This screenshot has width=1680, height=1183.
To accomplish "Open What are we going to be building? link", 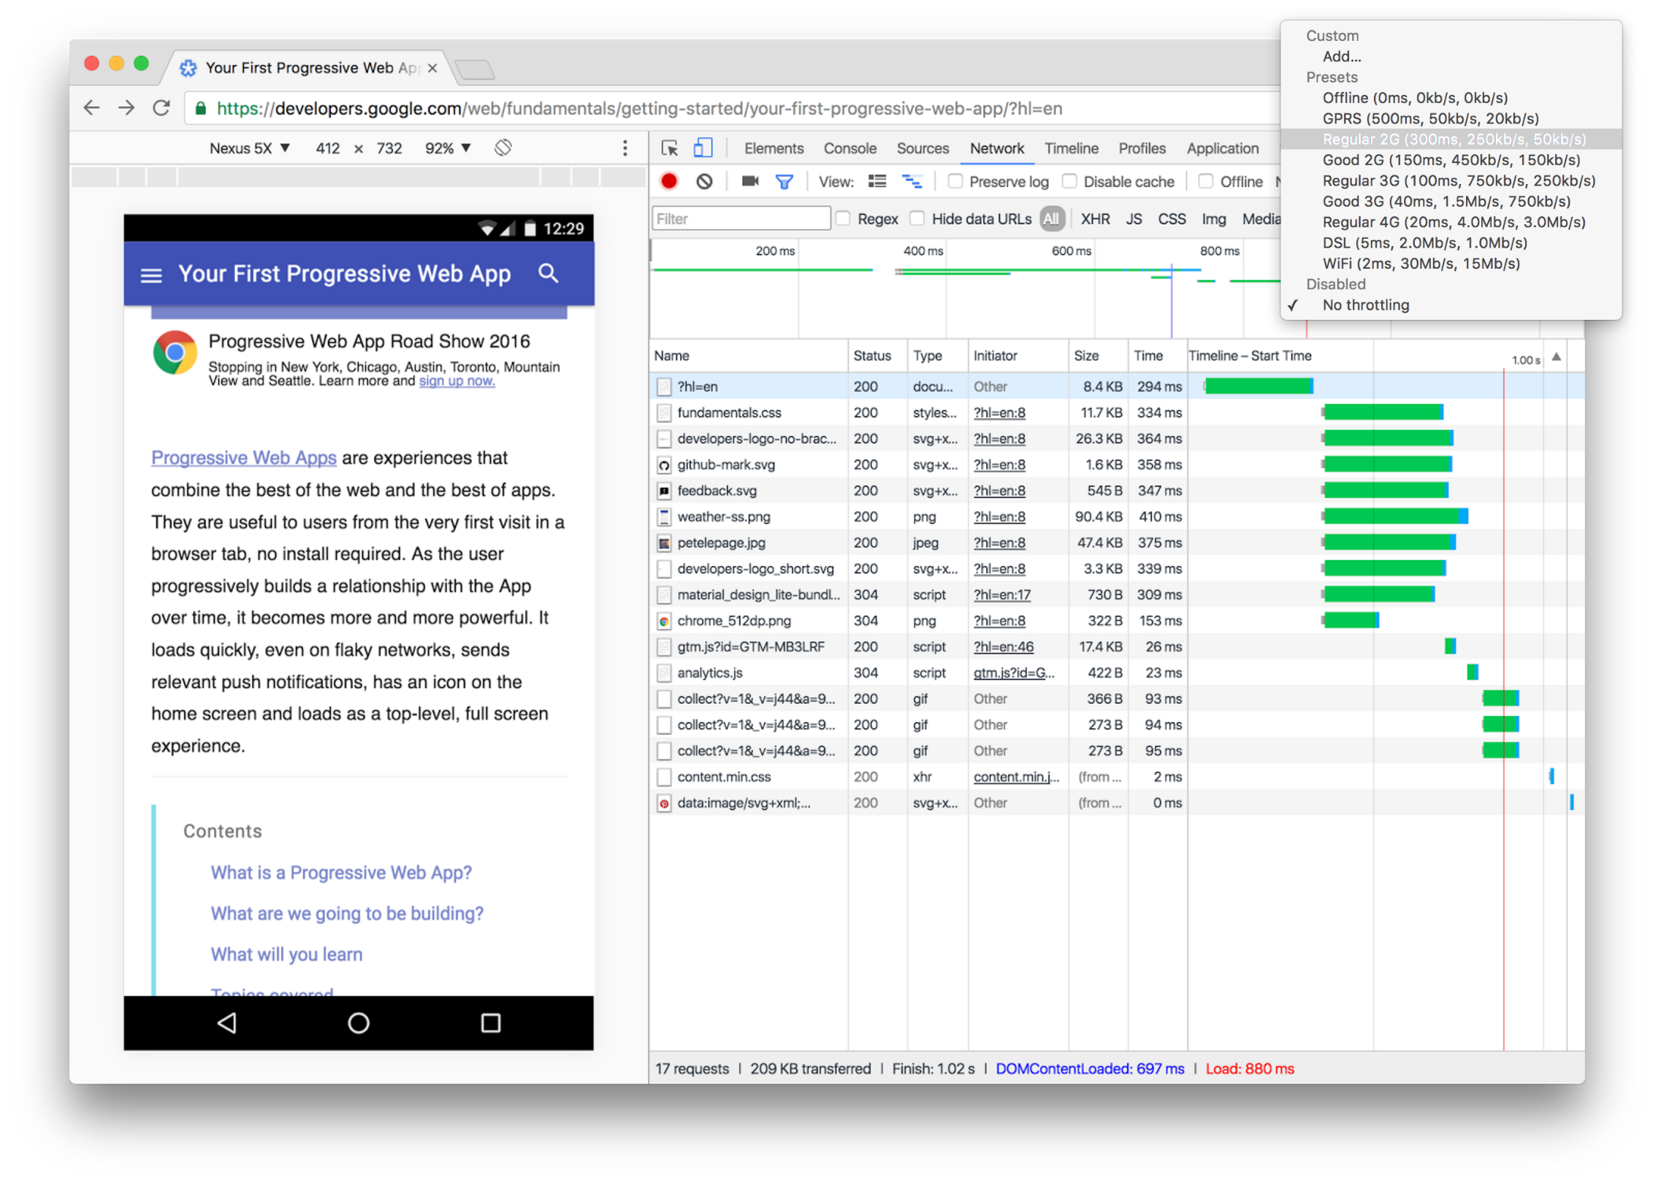I will [x=347, y=914].
